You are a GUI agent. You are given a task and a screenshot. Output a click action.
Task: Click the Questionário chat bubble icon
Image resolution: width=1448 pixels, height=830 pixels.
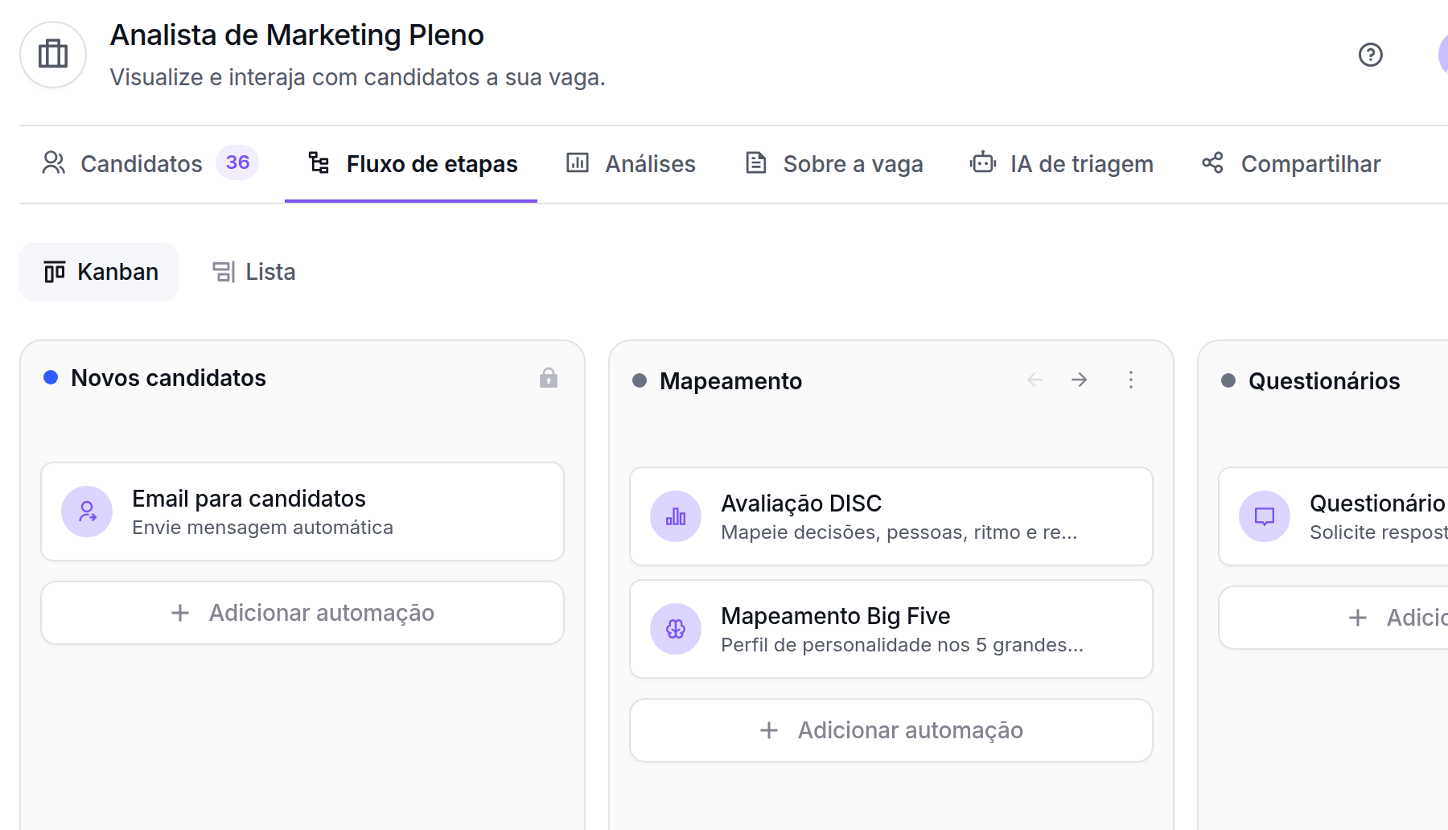[x=1265, y=516]
